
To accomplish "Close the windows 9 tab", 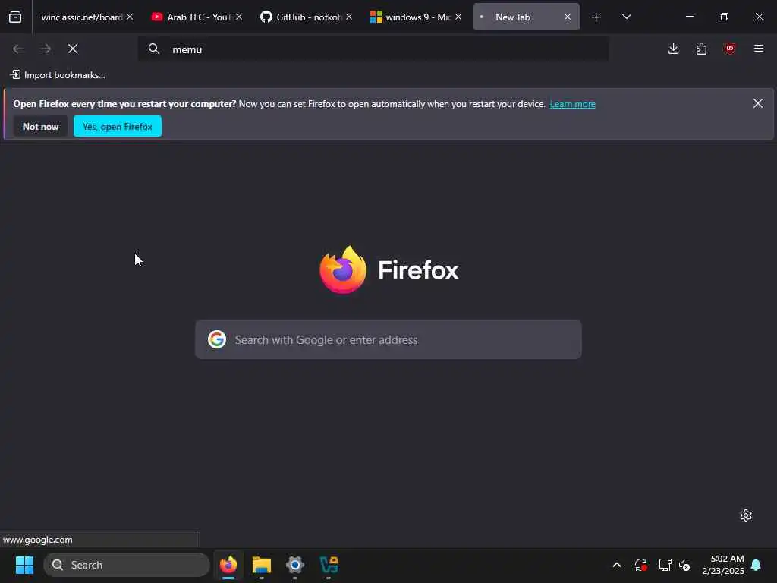I will click(x=458, y=17).
